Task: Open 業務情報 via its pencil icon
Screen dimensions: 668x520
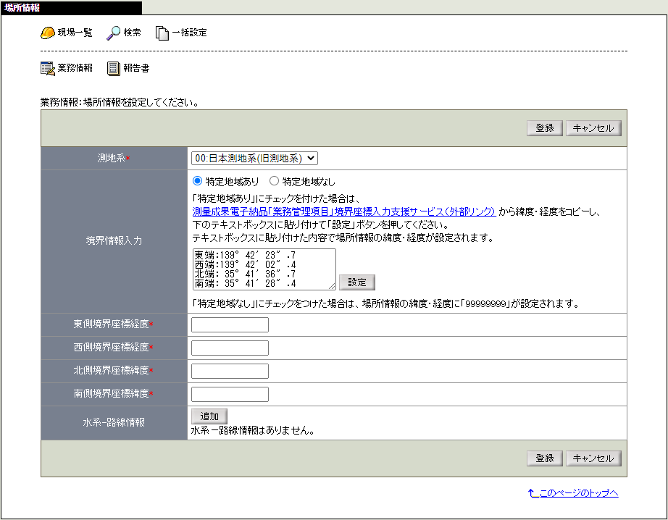Action: click(x=48, y=69)
